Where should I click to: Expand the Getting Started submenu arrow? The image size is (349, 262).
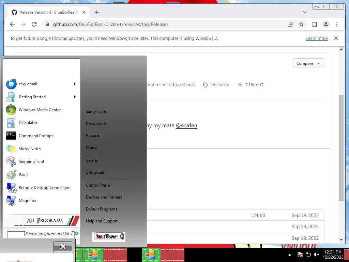click(x=75, y=97)
